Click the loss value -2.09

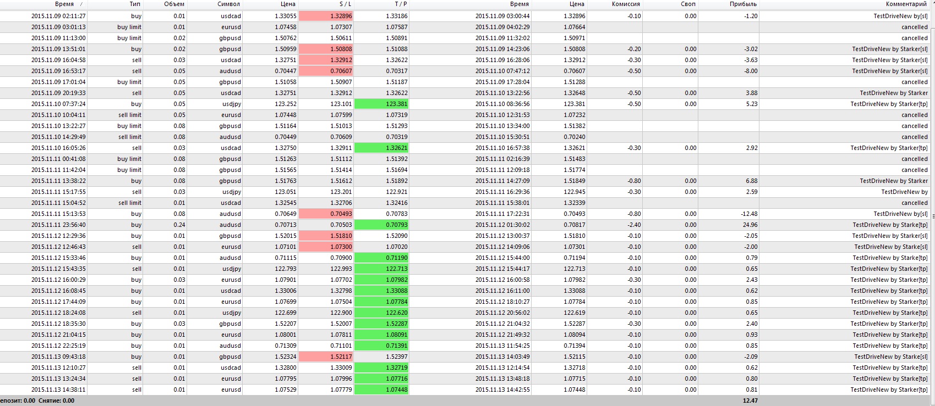point(751,357)
